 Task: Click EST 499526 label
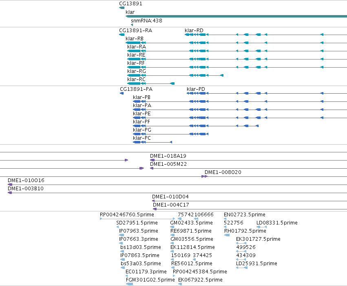246,247
